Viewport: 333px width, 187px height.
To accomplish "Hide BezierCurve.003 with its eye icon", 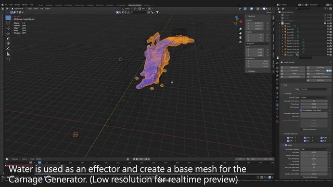I will pyautogui.click(x=328, y=46).
